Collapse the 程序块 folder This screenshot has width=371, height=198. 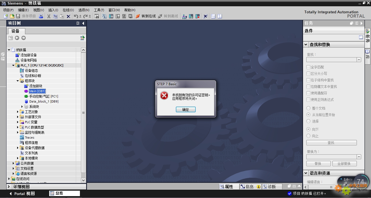click(x=18, y=81)
